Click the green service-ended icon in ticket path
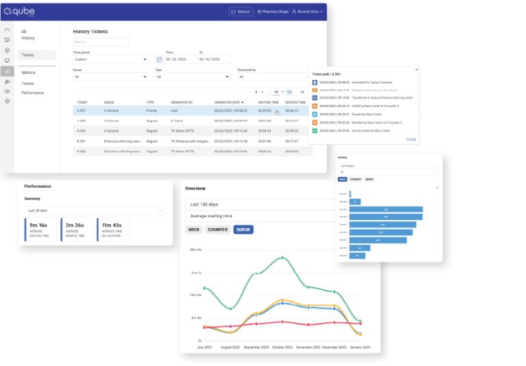Screen dimensions: 526x366 (x=314, y=130)
